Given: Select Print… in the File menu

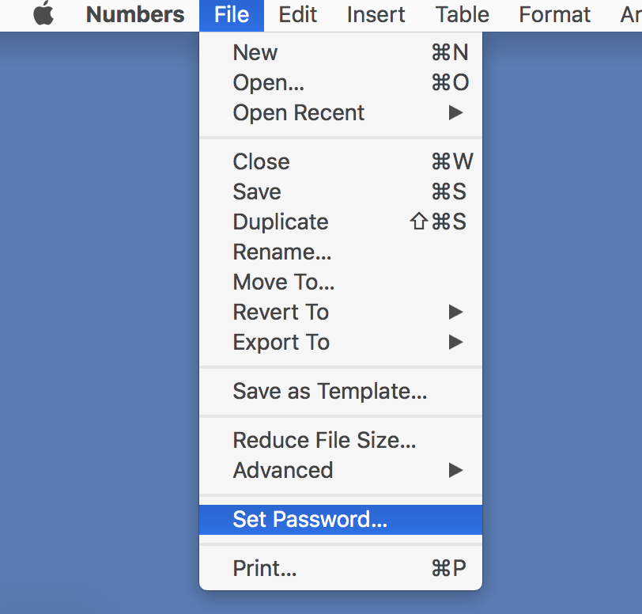Looking at the screenshot, I should pyautogui.click(x=341, y=568).
